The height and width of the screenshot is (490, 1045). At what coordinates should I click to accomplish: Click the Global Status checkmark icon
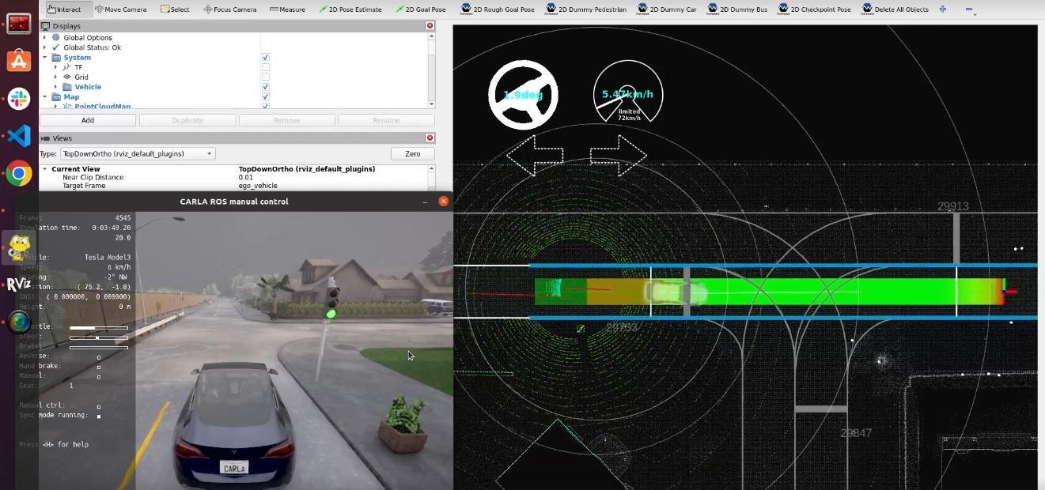tap(56, 47)
